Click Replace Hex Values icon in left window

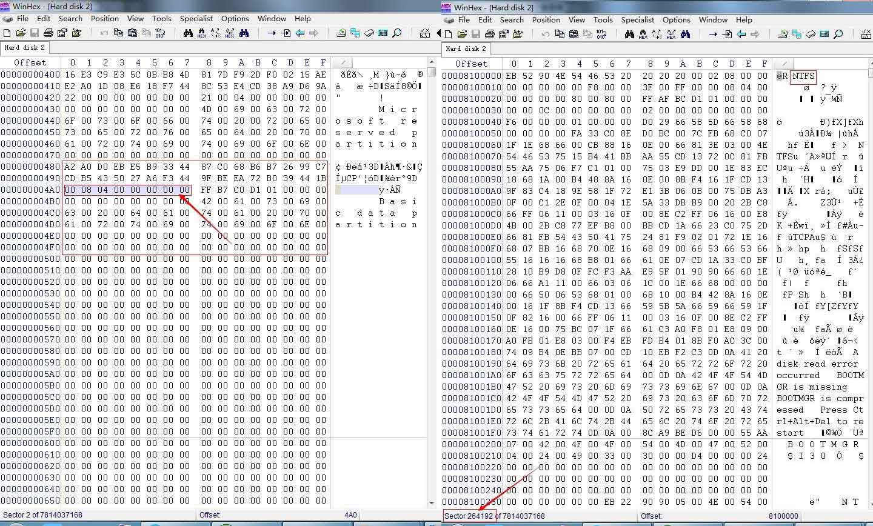pyautogui.click(x=230, y=33)
